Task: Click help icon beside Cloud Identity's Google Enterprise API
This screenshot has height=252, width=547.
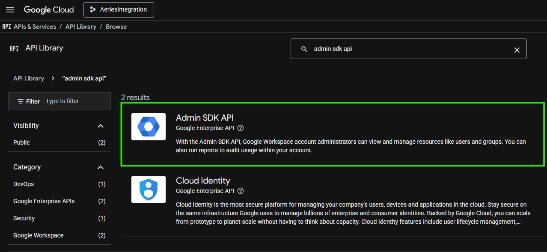Action: click(241, 191)
